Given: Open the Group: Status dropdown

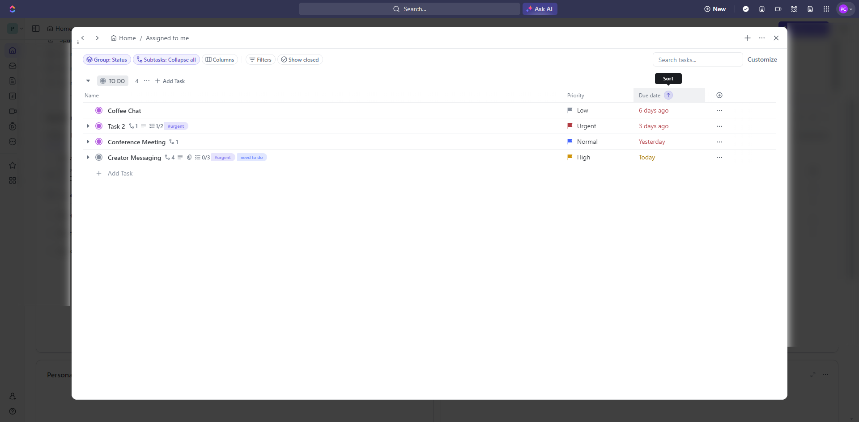Looking at the screenshot, I should click(x=107, y=60).
